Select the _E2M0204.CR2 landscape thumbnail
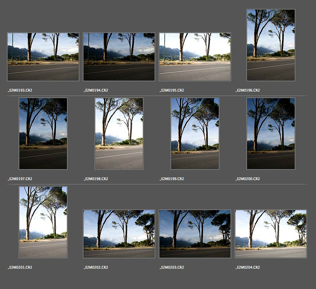Viewport: 316px width, 289px height. (x=271, y=234)
